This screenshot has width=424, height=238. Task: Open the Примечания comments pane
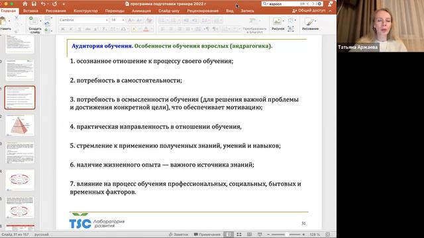point(207,235)
